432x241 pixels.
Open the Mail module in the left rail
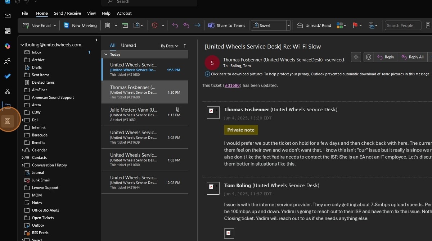(x=7, y=16)
